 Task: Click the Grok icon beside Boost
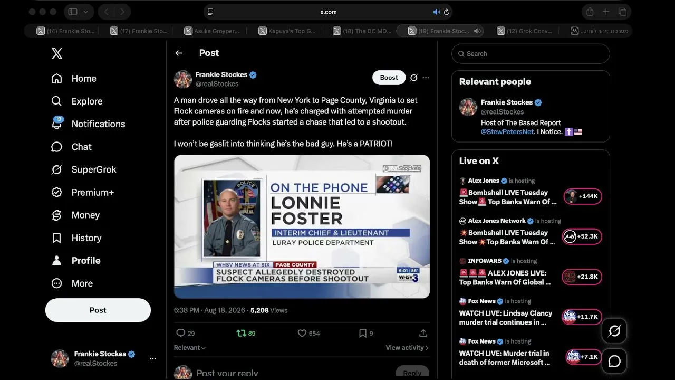coord(414,78)
